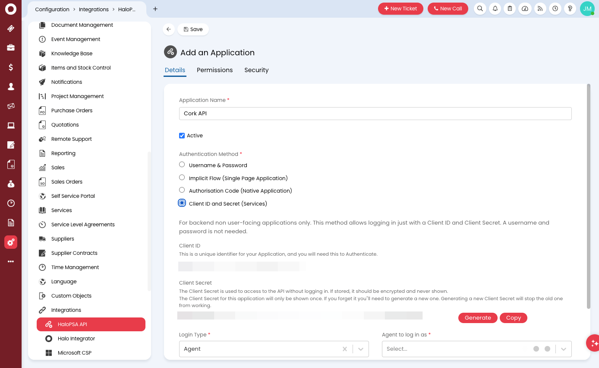Open the JM user avatar menu
599x368 pixels.
tap(587, 9)
